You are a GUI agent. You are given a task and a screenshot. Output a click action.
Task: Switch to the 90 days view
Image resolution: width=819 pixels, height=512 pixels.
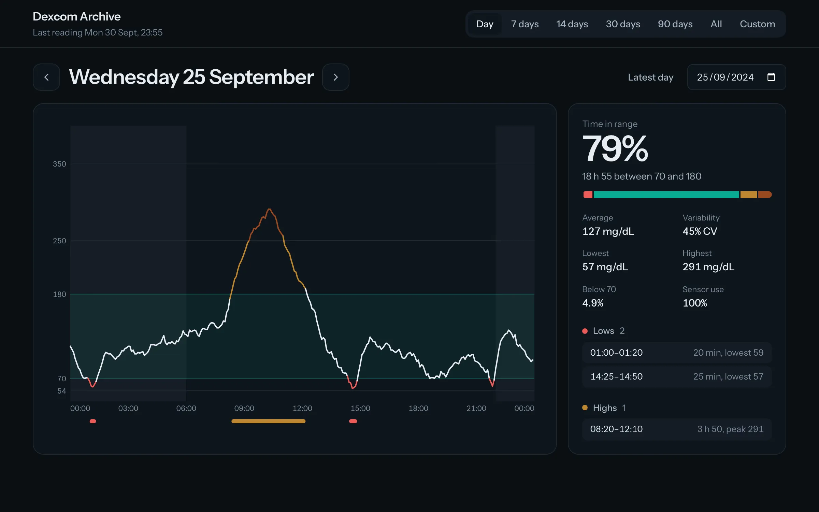pos(675,24)
